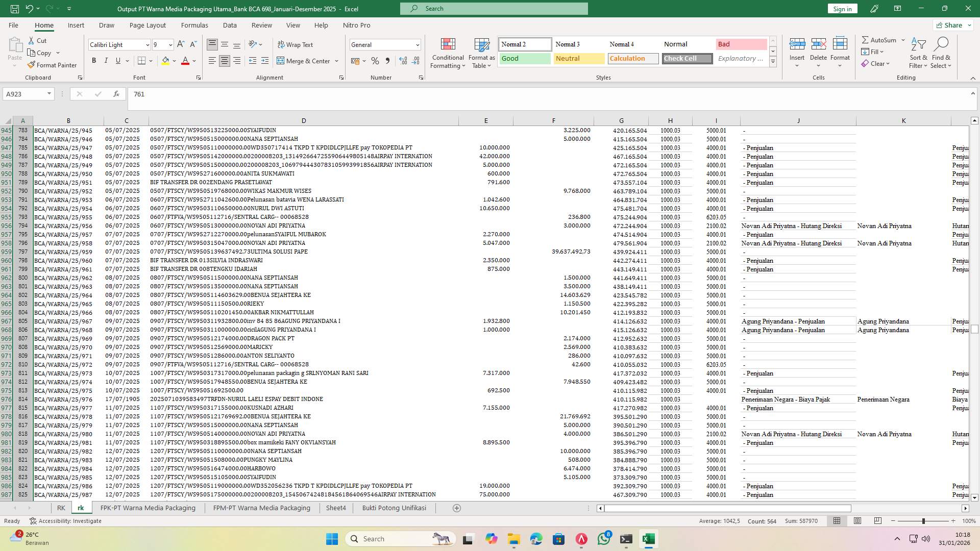Open Conditional Formatting options
This screenshot has width=980, height=551.
click(448, 53)
